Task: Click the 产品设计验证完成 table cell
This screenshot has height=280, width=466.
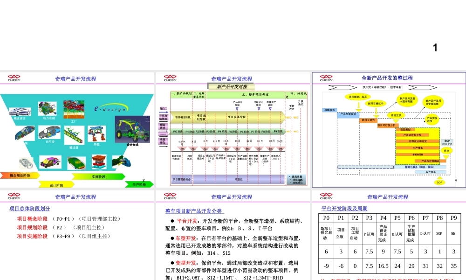Action: tap(383, 233)
